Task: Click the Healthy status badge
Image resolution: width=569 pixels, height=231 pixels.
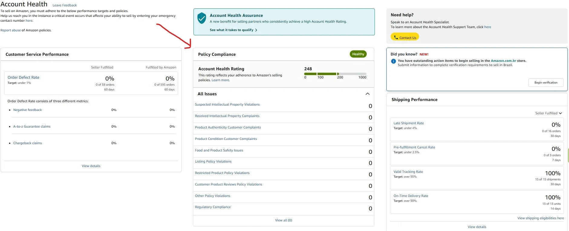Action: click(358, 54)
